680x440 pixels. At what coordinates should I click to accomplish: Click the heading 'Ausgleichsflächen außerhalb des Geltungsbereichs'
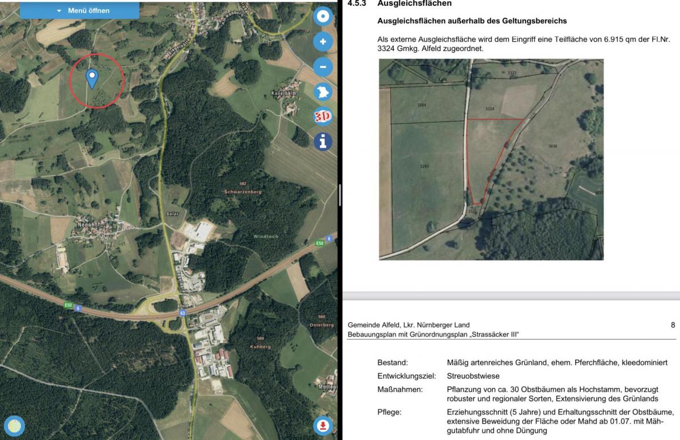[471, 21]
